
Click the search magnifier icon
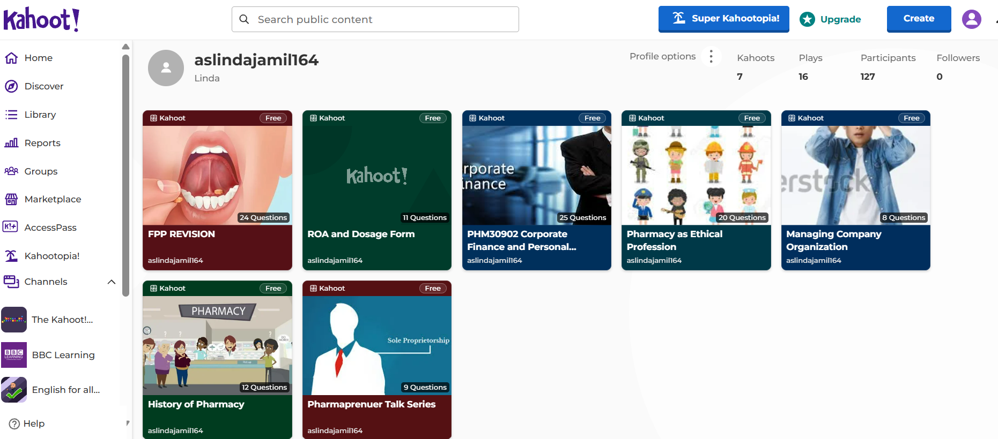(244, 19)
